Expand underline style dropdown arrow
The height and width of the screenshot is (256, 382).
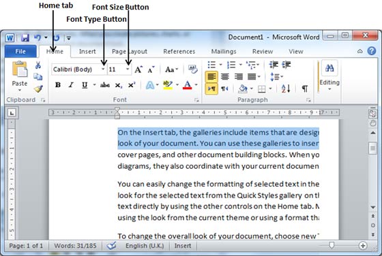point(94,85)
